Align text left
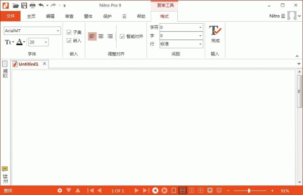This screenshot has width=303, height=195. 92,36
